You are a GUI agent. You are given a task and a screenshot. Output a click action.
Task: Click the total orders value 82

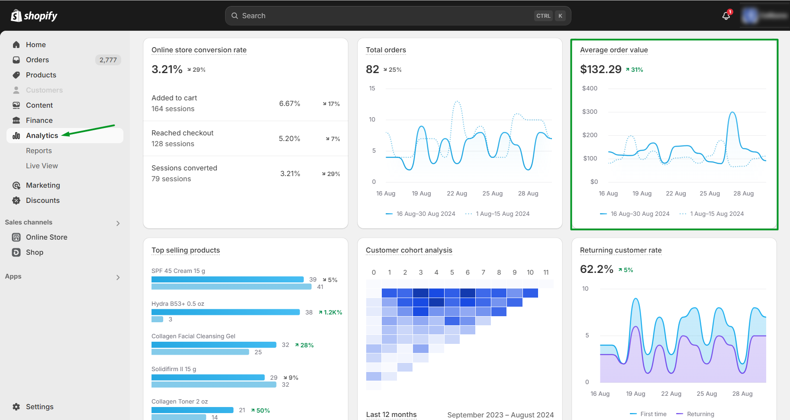point(372,69)
